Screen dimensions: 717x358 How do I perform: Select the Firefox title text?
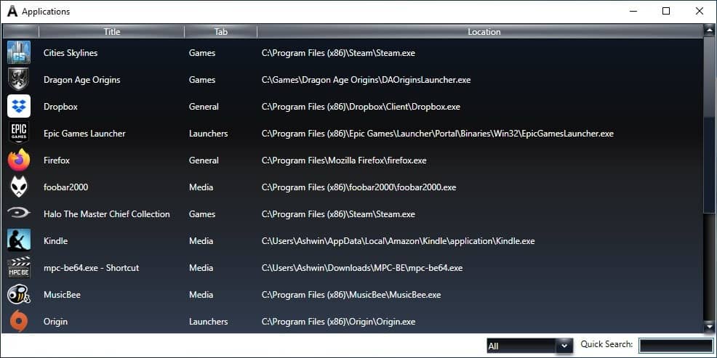click(x=57, y=160)
